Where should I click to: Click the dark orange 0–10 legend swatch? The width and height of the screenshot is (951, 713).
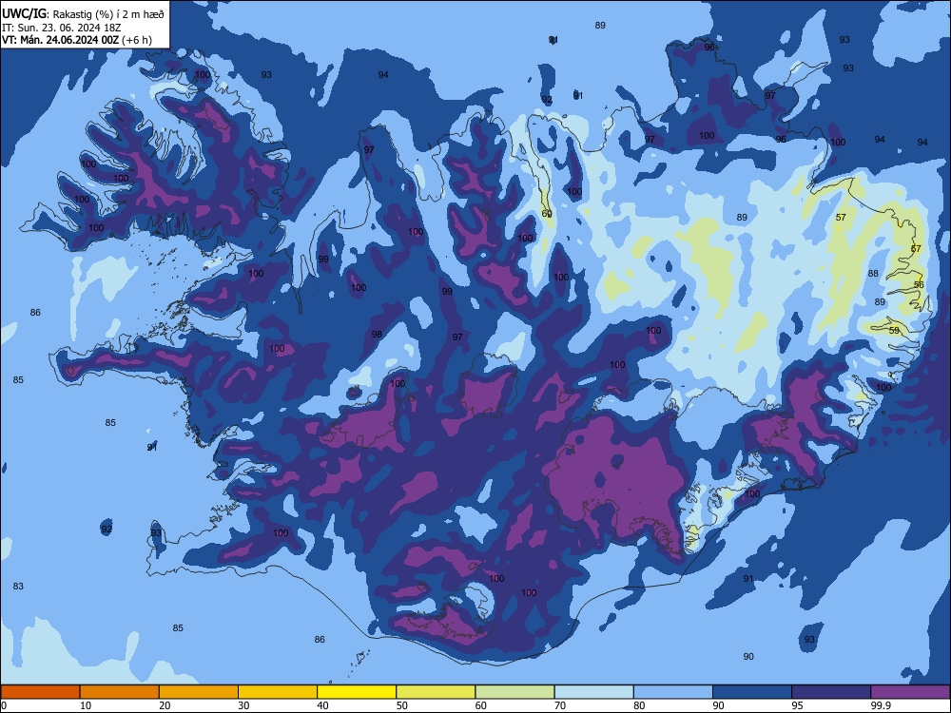[x=40, y=692]
